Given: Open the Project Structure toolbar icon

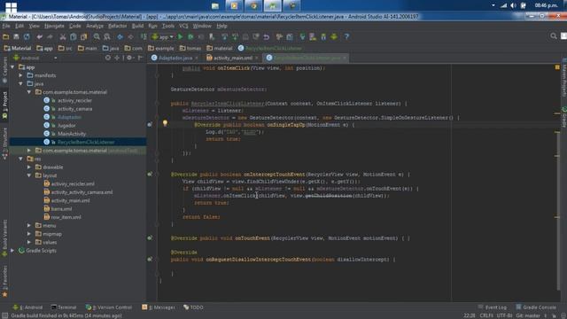Looking at the screenshot, I should [x=290, y=37].
